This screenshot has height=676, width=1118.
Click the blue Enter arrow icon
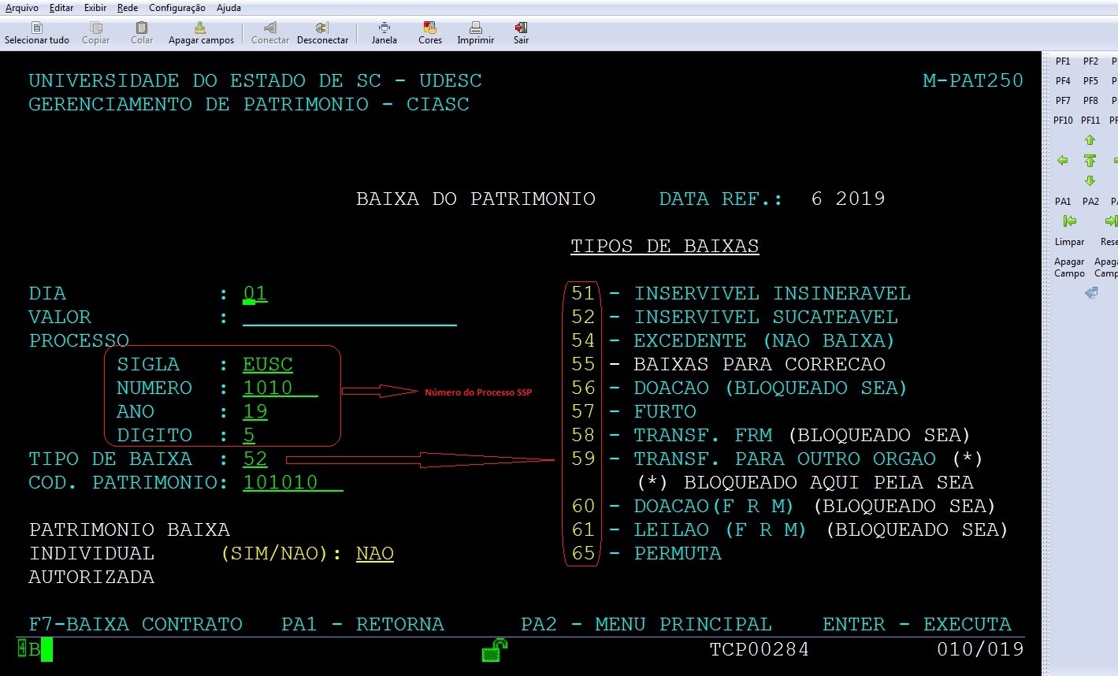[1090, 293]
